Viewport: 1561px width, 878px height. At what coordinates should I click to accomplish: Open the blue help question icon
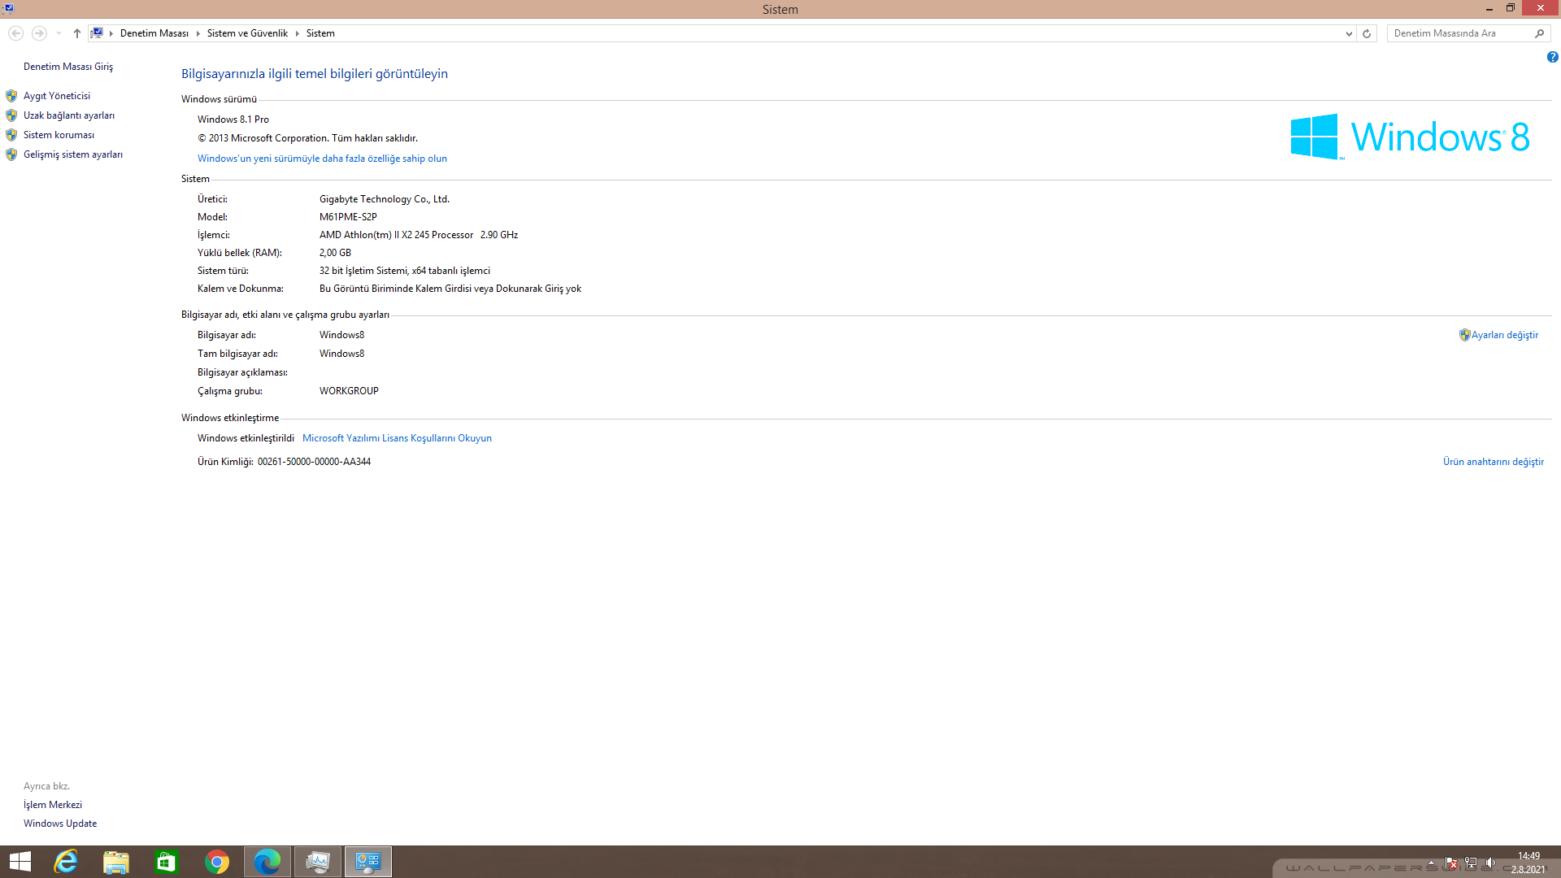[1552, 57]
